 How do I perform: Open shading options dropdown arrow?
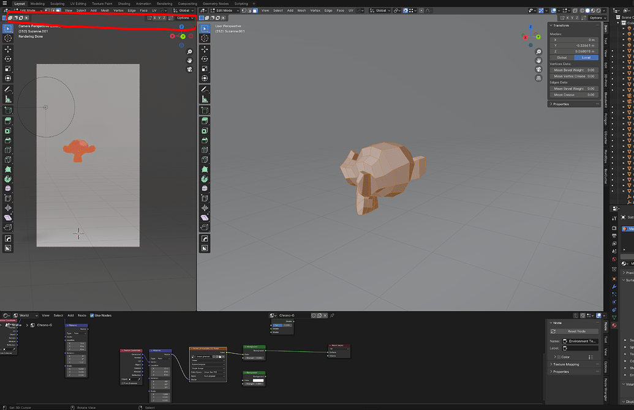point(604,10)
